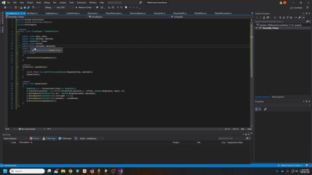
Task: Click the Windows Start button
Action: point(5,171)
